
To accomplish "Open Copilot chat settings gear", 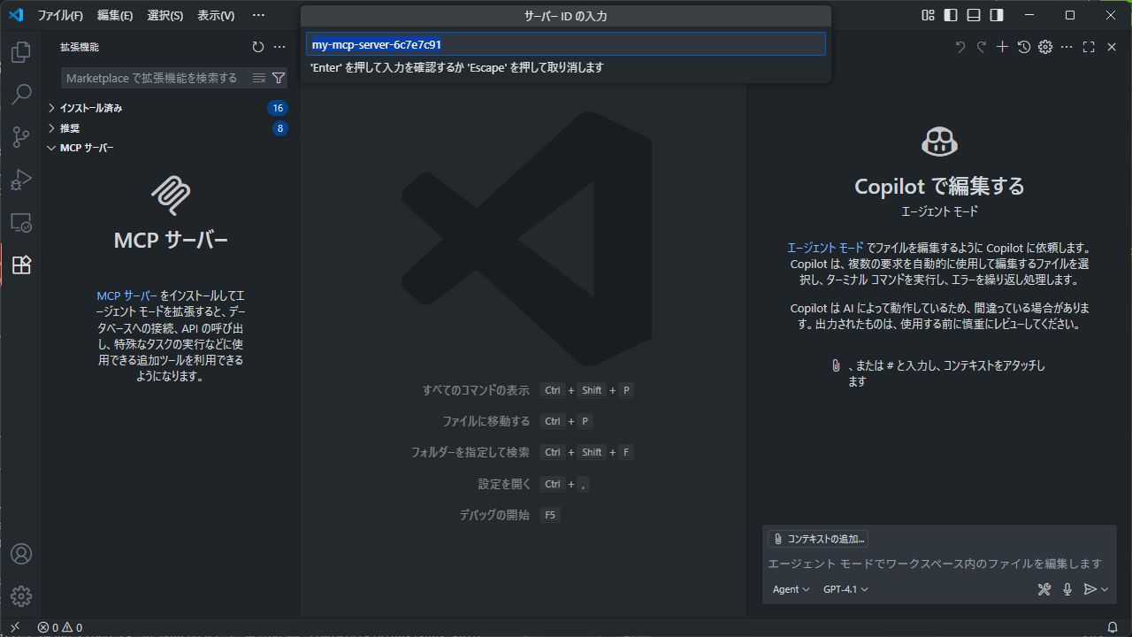I will (1045, 47).
